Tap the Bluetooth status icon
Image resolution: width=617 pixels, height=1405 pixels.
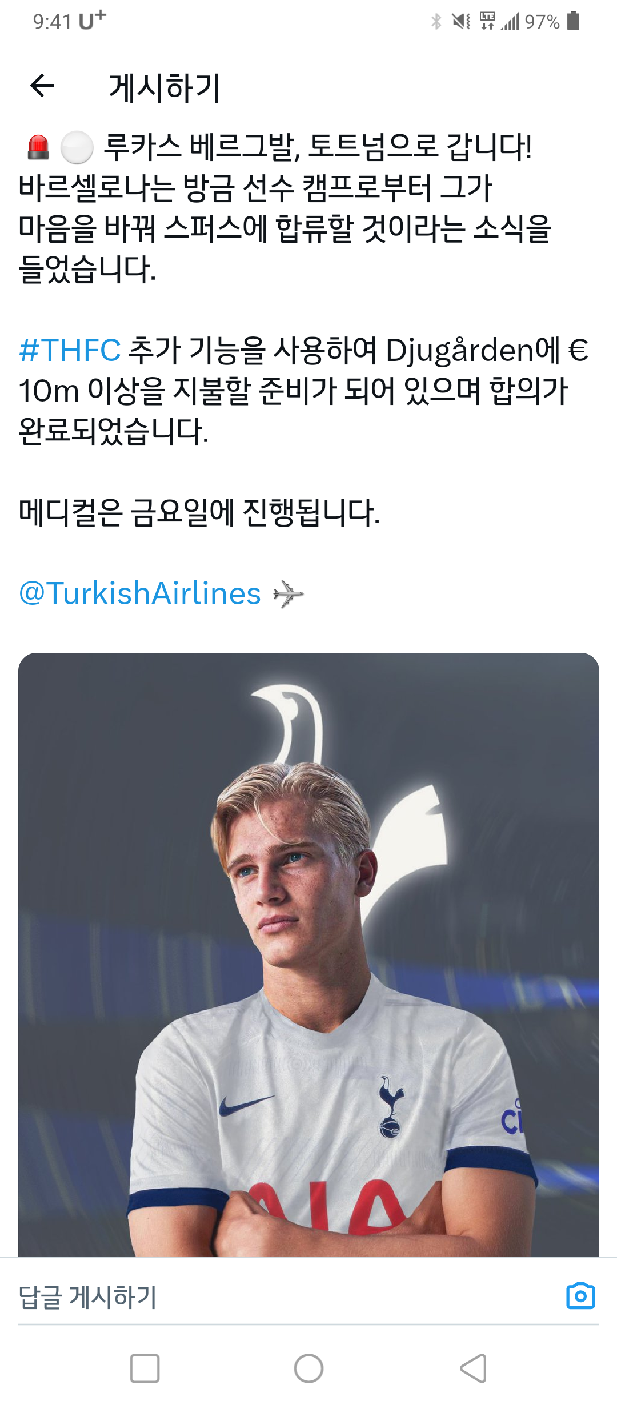click(x=436, y=22)
